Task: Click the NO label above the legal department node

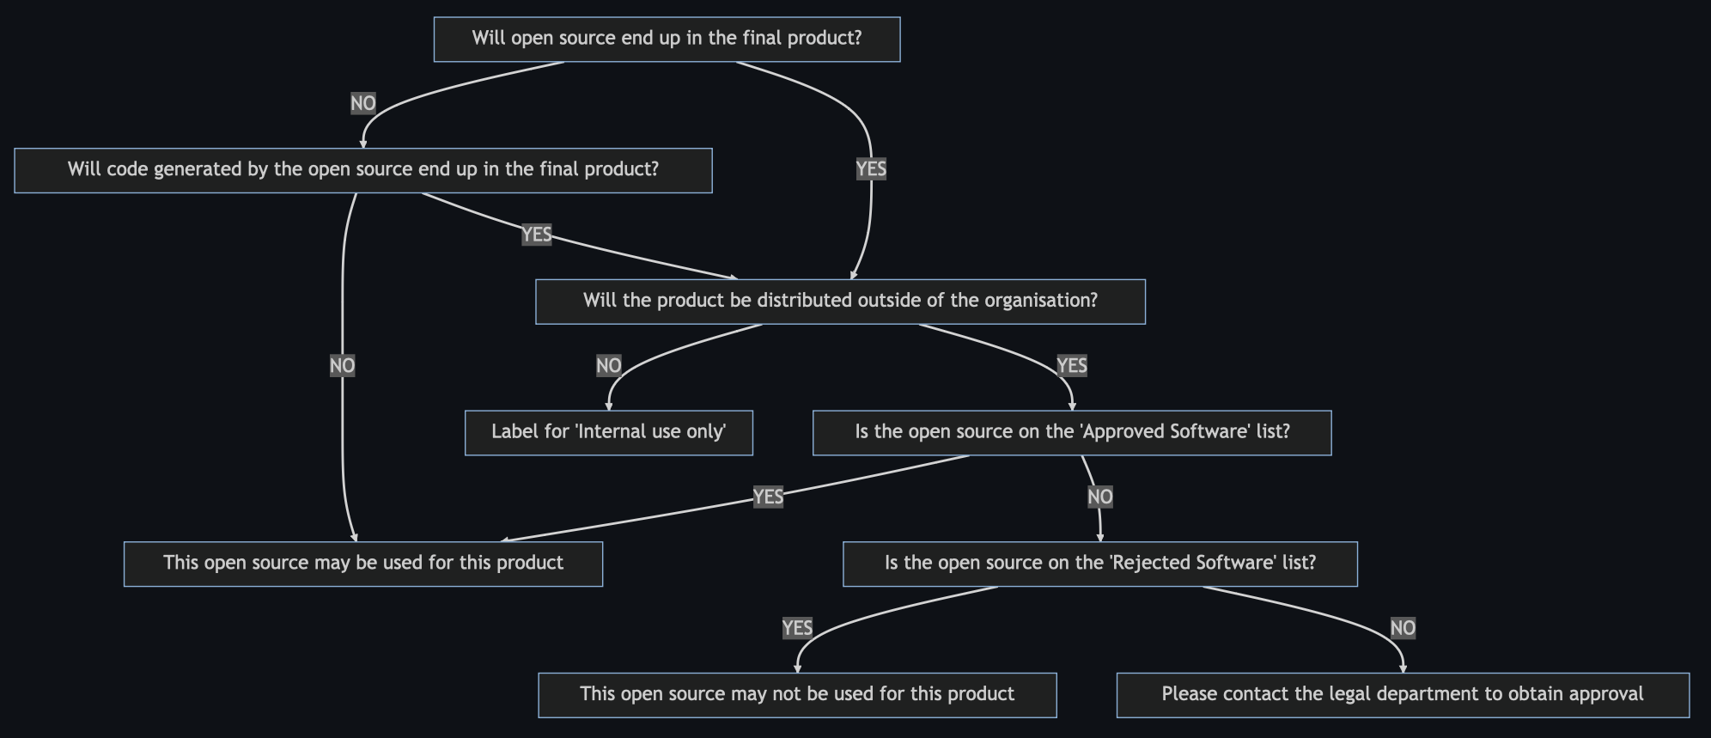Action: [x=1403, y=629]
